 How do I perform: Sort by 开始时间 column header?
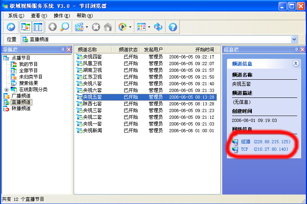click(190, 50)
